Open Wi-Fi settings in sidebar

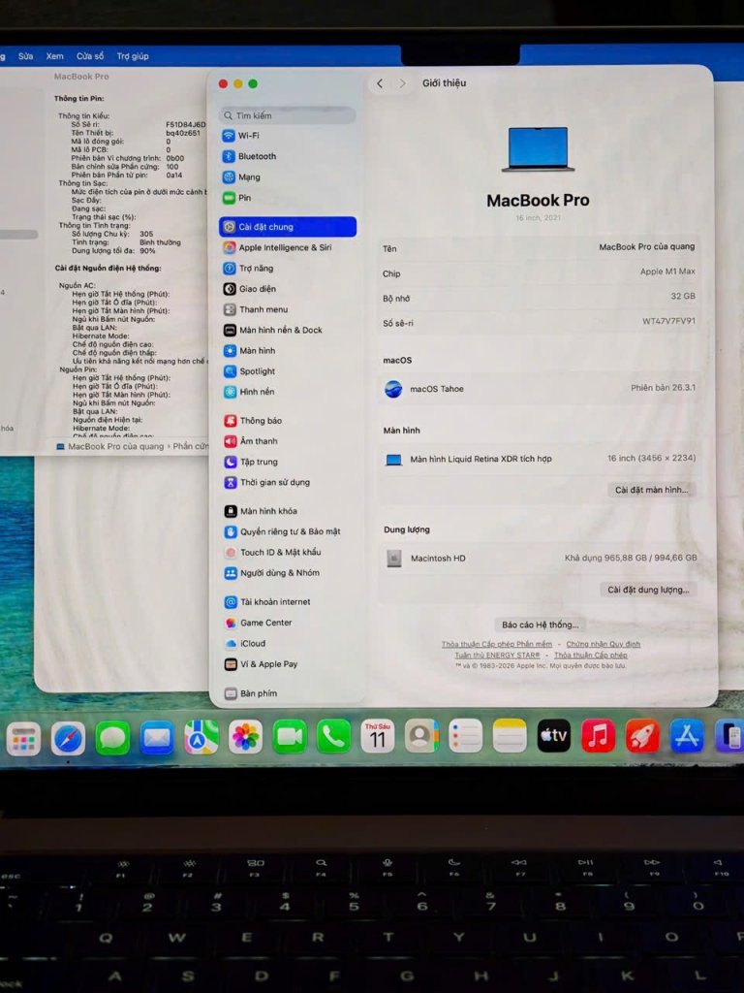[x=241, y=136]
